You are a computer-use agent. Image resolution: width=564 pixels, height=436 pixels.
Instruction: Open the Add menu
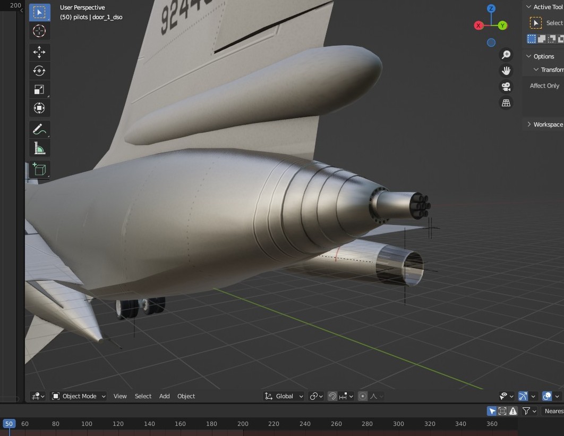pos(165,396)
